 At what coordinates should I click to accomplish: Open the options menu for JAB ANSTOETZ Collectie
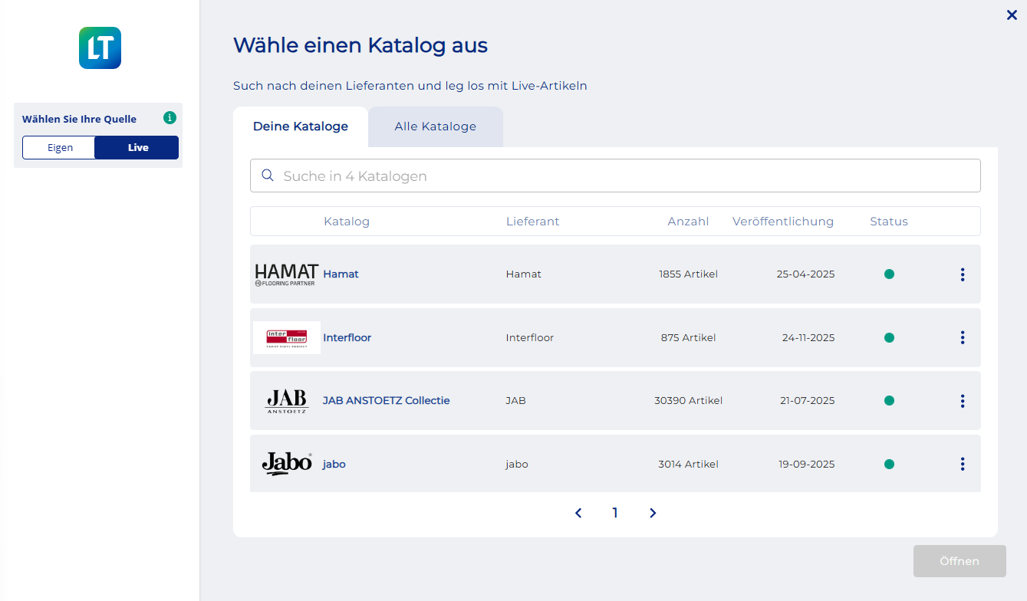point(962,400)
